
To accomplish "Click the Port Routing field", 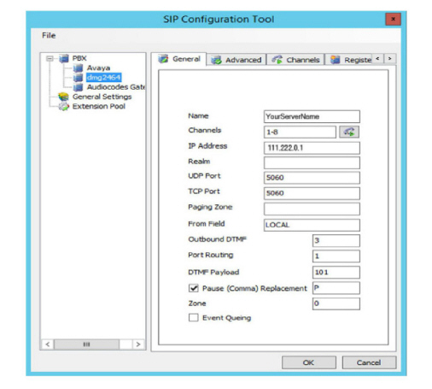I will pos(336,256).
